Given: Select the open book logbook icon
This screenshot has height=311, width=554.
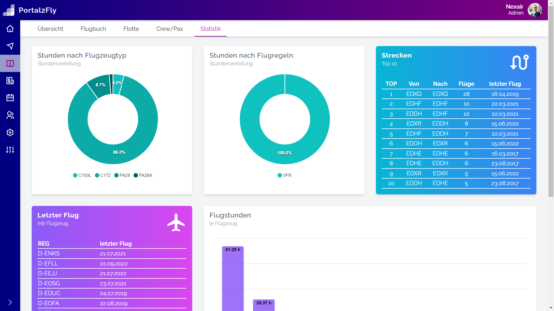Looking at the screenshot, I should click(x=10, y=63).
